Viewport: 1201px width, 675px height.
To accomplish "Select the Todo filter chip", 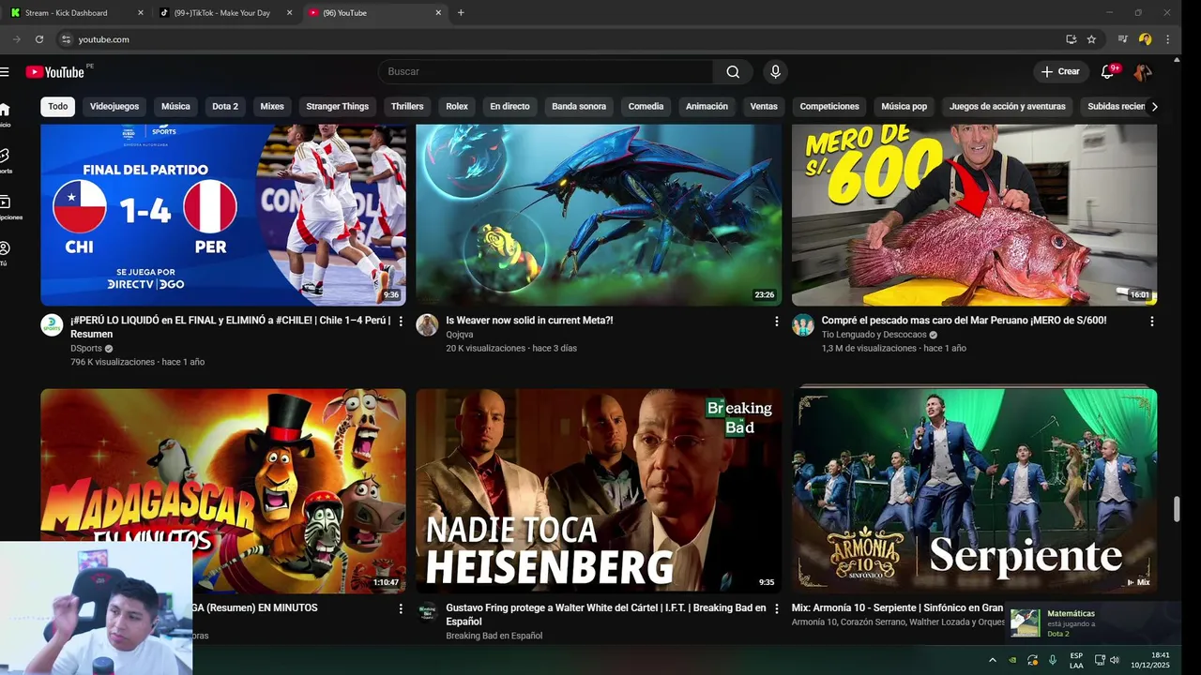I will (58, 107).
